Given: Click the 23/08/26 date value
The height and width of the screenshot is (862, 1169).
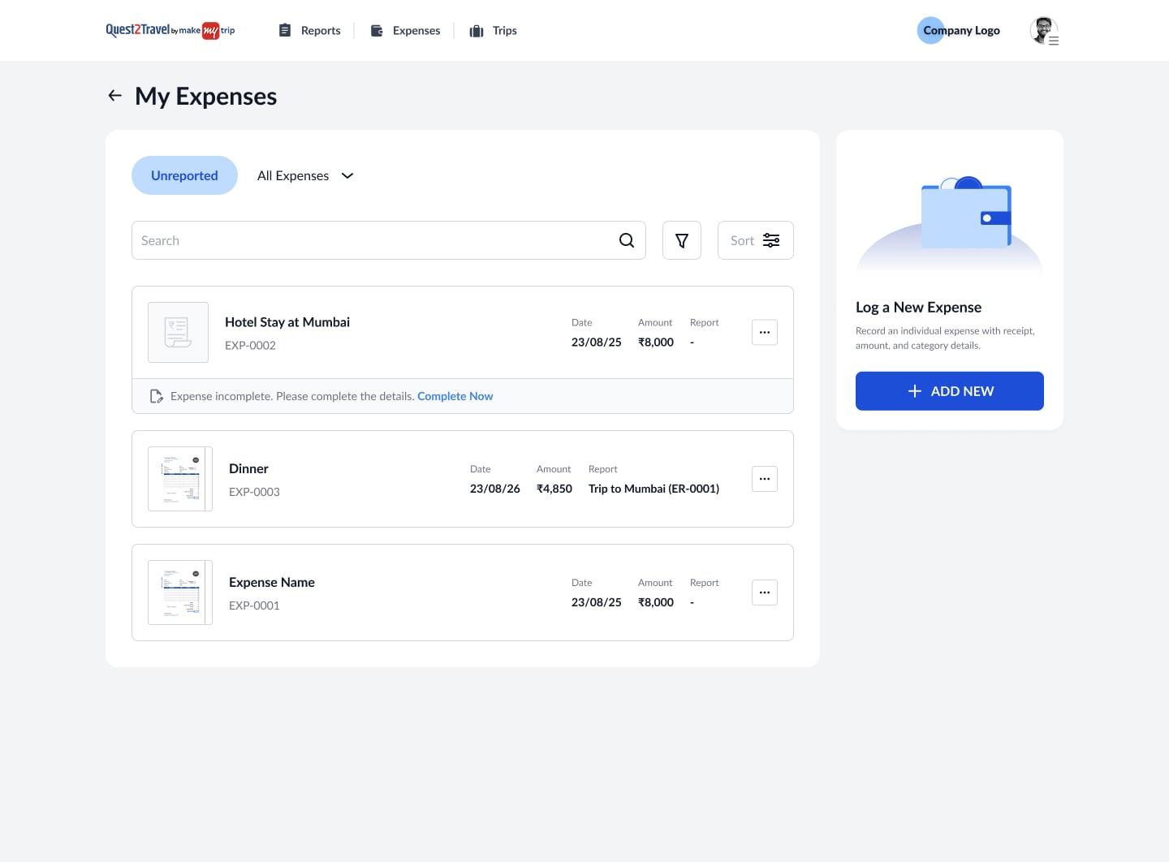Looking at the screenshot, I should click(x=495, y=489).
